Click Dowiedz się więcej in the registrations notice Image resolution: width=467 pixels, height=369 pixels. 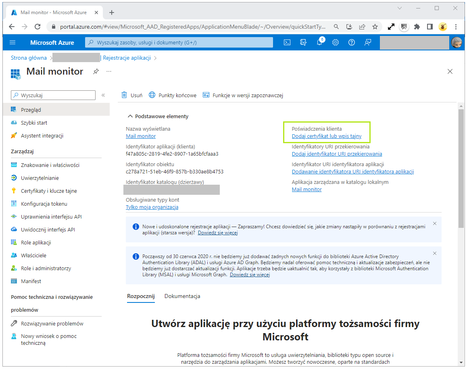click(218, 233)
